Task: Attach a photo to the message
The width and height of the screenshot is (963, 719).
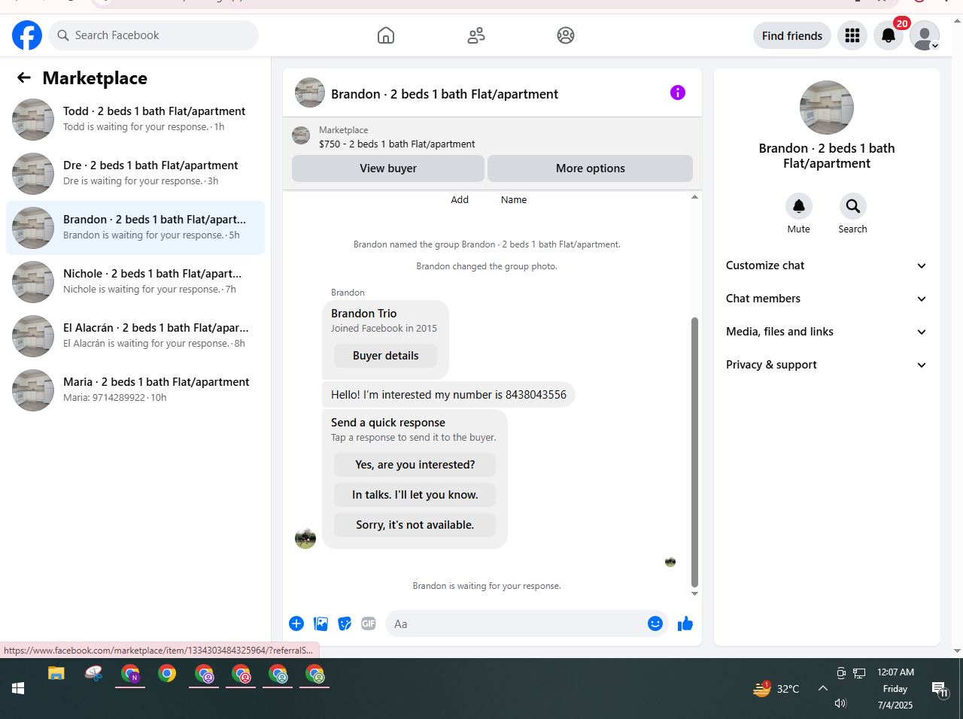Action: pos(320,623)
